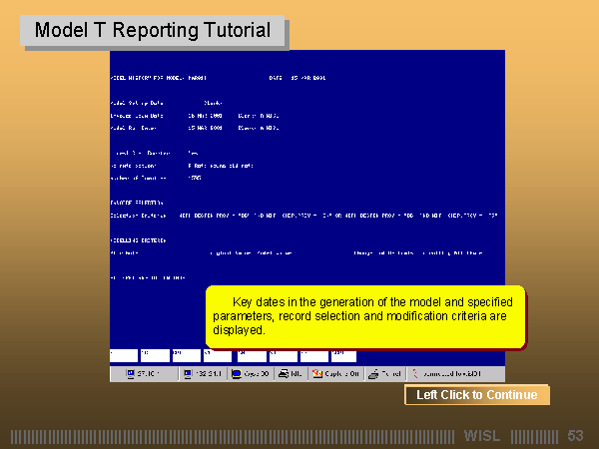Click the slide number 53
The image size is (599, 449).
click(x=575, y=436)
